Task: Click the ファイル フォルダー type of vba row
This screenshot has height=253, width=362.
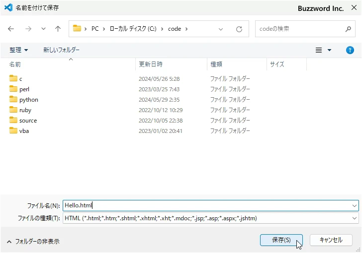Action: pos(230,130)
